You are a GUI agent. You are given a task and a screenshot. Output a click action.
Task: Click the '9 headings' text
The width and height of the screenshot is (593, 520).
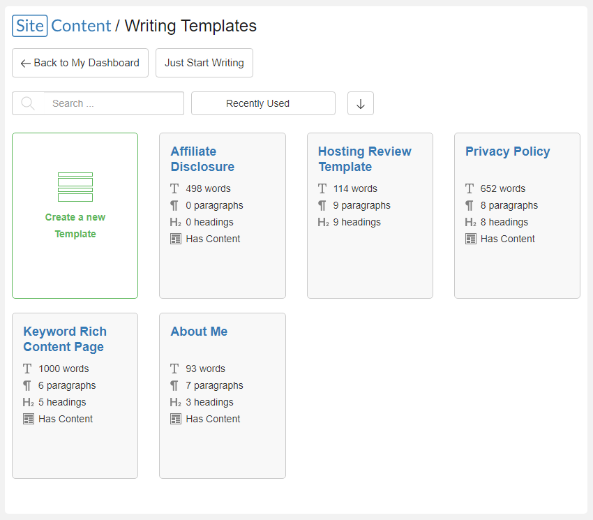pyautogui.click(x=356, y=222)
